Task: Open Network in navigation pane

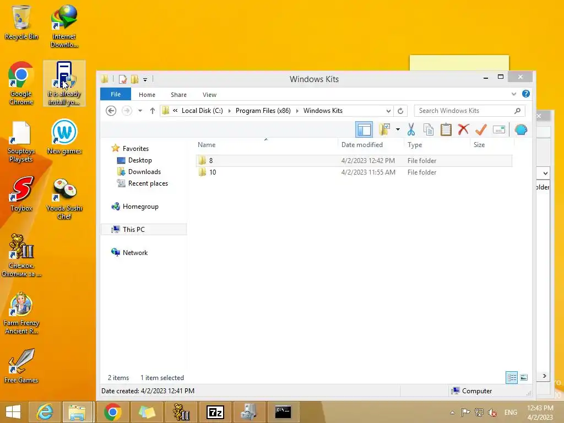Action: point(135,252)
